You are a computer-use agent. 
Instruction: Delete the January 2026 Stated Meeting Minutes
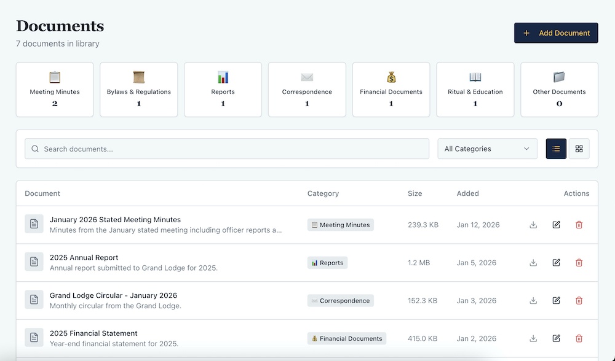point(579,225)
